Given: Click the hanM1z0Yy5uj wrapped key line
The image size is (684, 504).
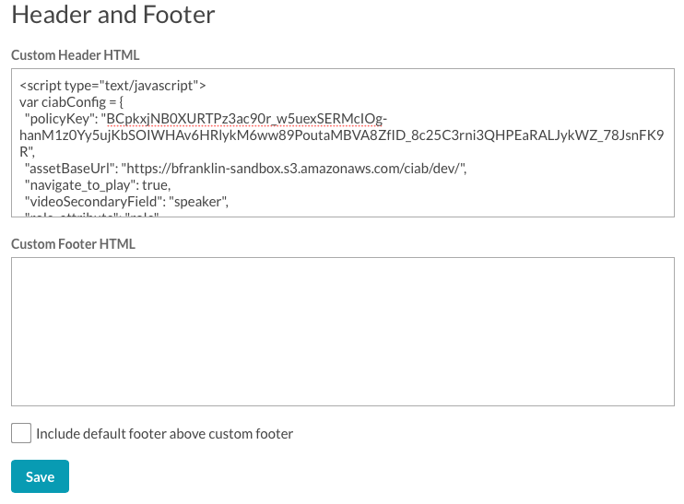Looking at the screenshot, I should point(342,135).
